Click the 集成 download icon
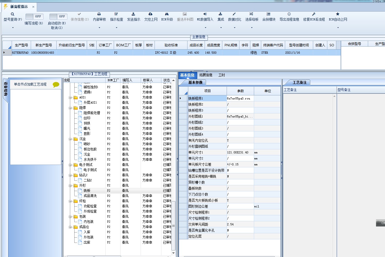The image size is (385, 257). coord(220,14)
